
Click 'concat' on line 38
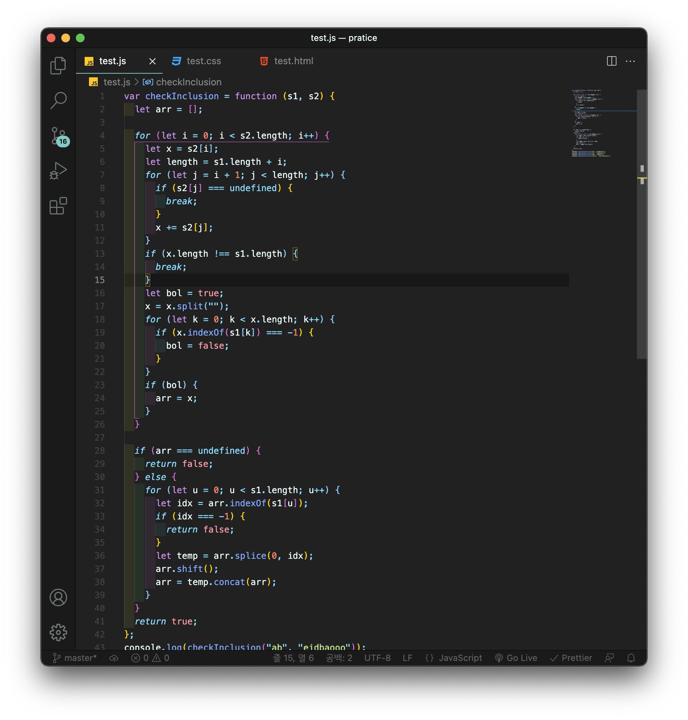click(x=229, y=582)
